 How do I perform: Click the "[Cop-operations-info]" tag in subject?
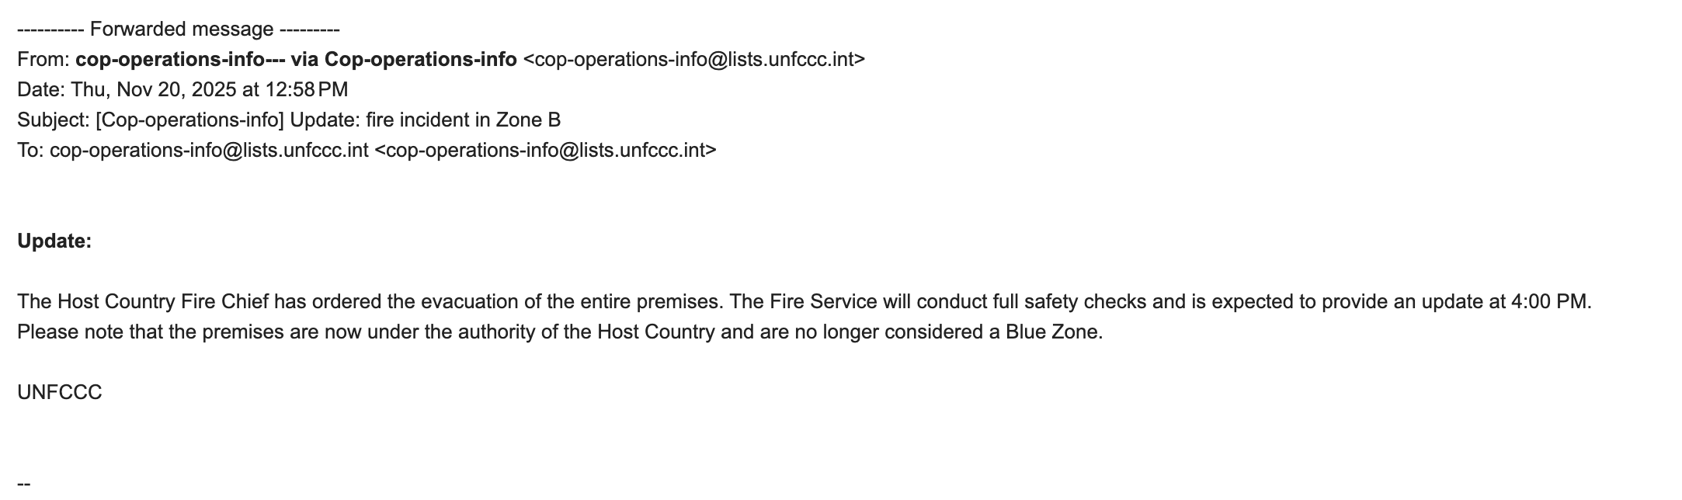coord(189,120)
